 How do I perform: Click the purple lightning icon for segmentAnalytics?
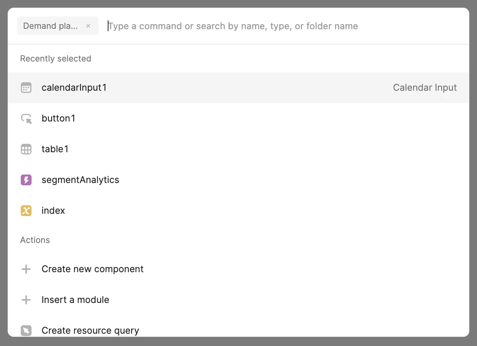tap(26, 180)
